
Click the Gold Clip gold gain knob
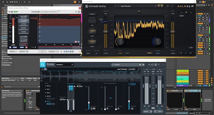120,42
